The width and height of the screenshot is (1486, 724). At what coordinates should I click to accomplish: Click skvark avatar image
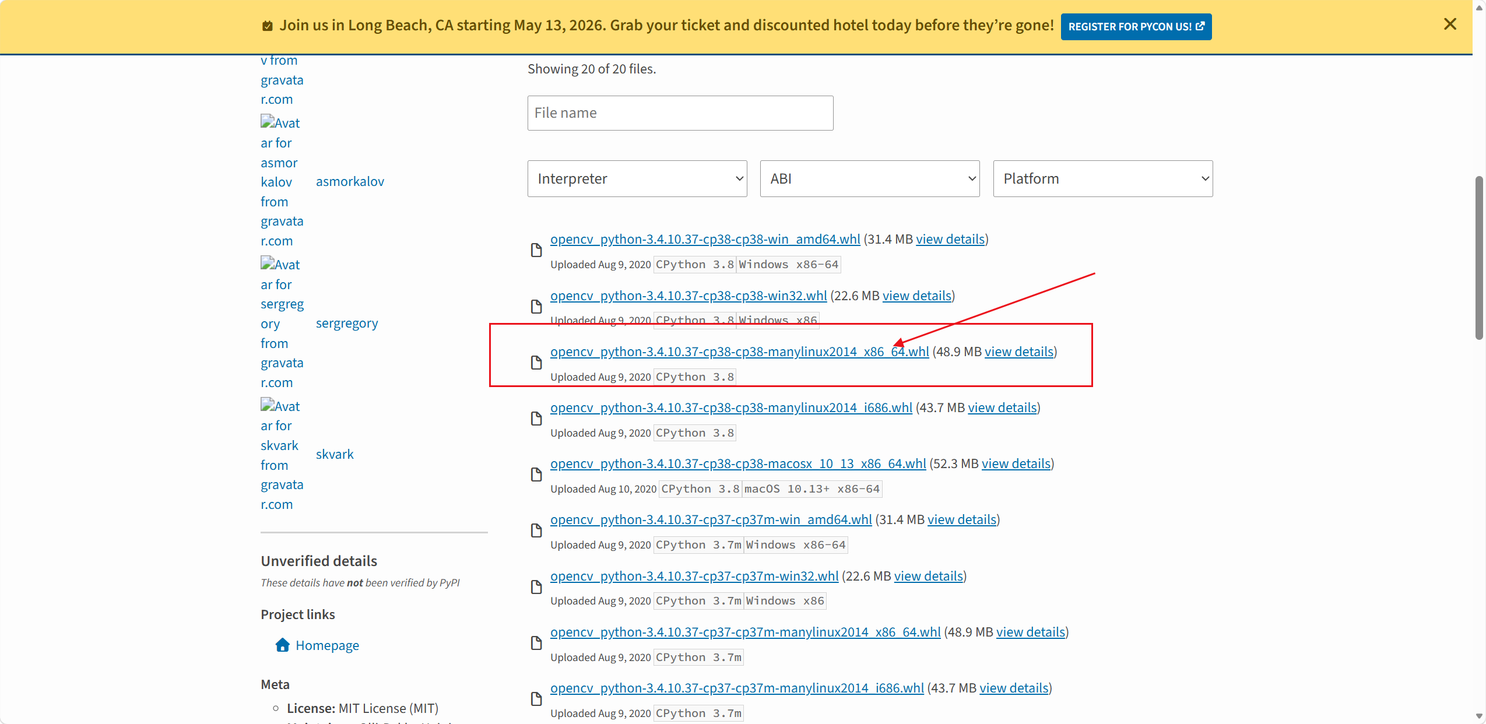point(282,455)
